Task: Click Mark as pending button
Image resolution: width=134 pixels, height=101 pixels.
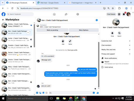Action: [x=52, y=30]
